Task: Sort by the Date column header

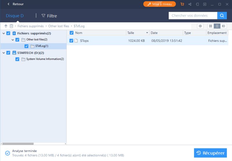Action: (154, 33)
